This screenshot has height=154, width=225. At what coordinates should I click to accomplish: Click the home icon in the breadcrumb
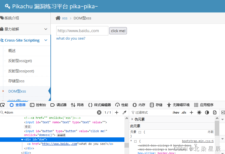[58, 18]
